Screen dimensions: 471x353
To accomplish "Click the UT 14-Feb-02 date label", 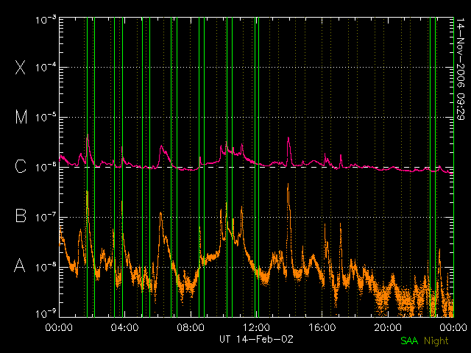I will pos(256,340).
